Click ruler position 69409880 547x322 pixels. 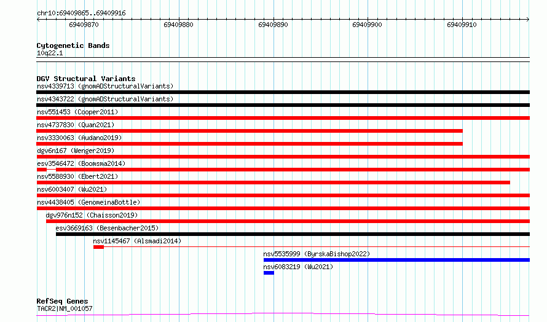pos(178,25)
